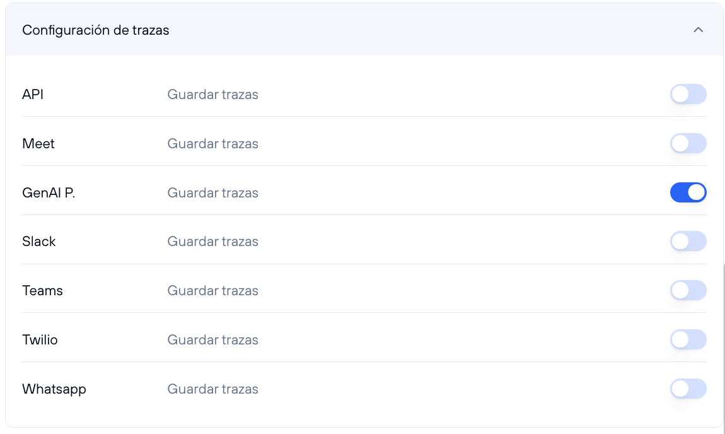
Task: Click the Whatsapp channel label
Action: (x=54, y=389)
